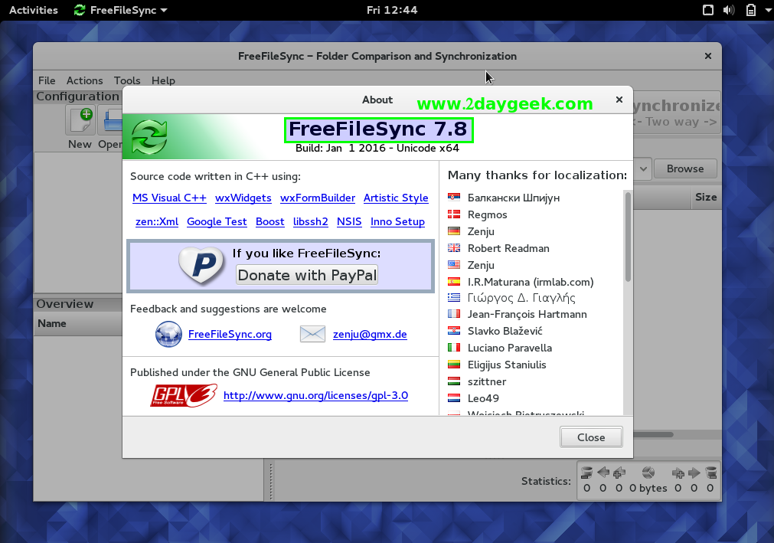The image size is (774, 543).
Task: Click the localization list vertical scrollbar
Action: (628, 237)
